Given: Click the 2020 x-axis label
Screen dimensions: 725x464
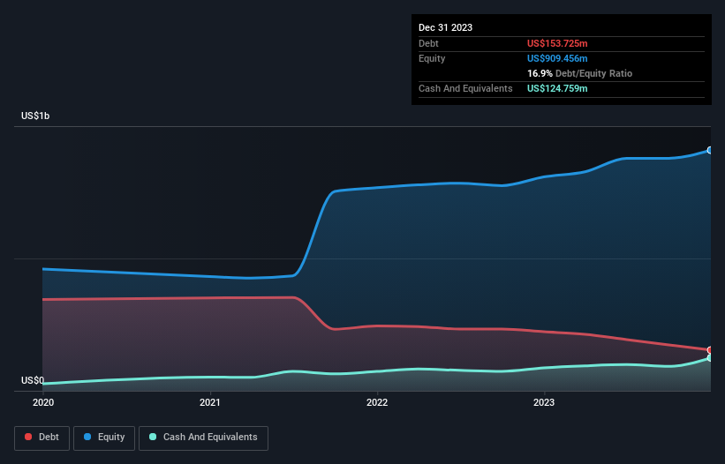Looking at the screenshot, I should click(43, 402).
